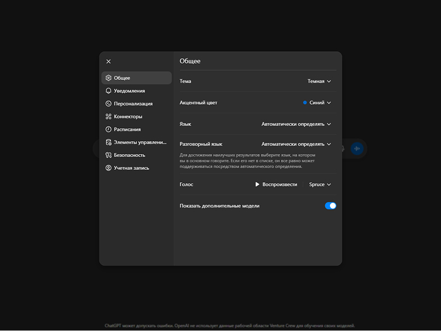The image size is (441, 331).
Task: Expand the Акцентный цвет dropdown Синий
Action: click(x=317, y=103)
